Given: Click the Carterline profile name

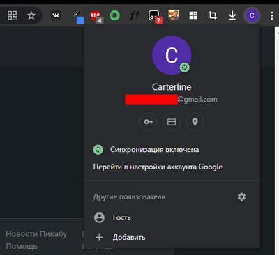Looking at the screenshot, I should click(172, 87).
